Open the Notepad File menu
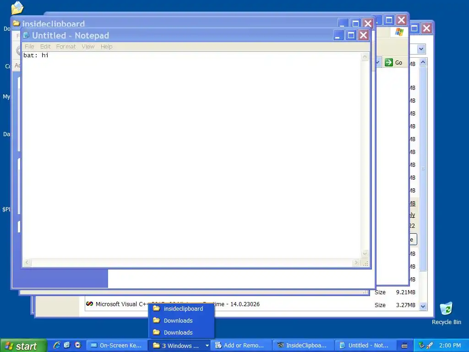Screen dimensions: 469x352 pyautogui.click(x=29, y=47)
